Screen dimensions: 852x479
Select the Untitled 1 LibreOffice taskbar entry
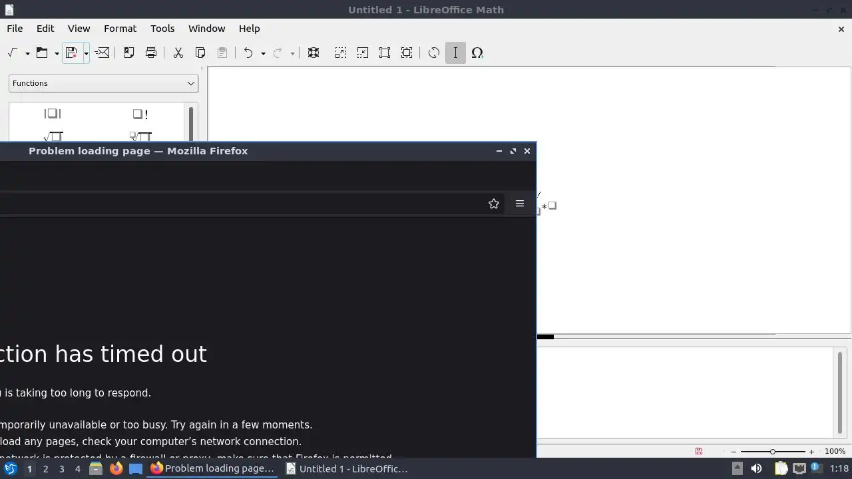pyautogui.click(x=347, y=468)
